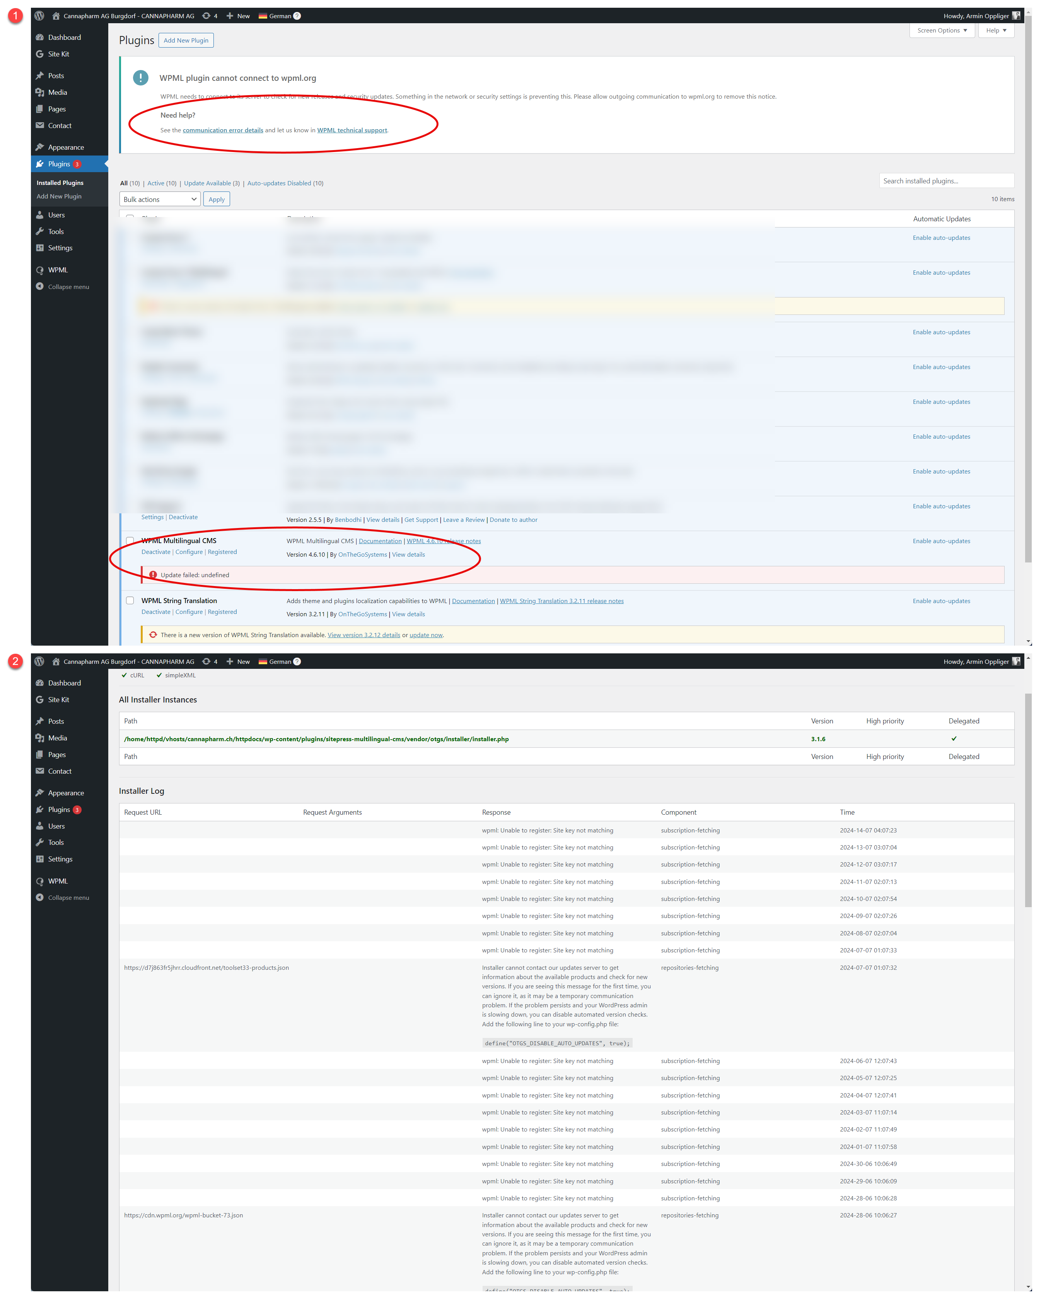Screen dimensions: 1063x1299
Task: Click the WPML icon in the Plugins page sidebar
Action: [40, 270]
